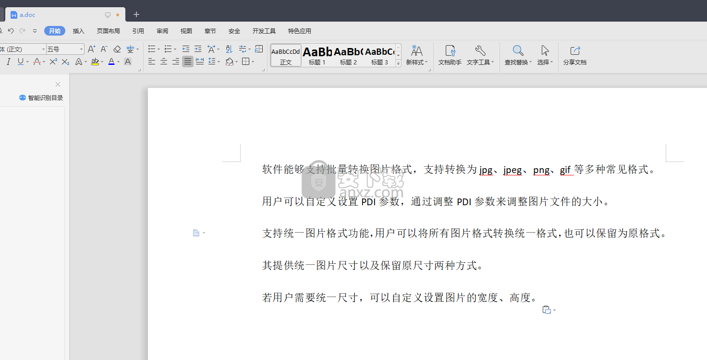Apply the 标题 1 heading style
707x360 pixels.
tap(317, 55)
